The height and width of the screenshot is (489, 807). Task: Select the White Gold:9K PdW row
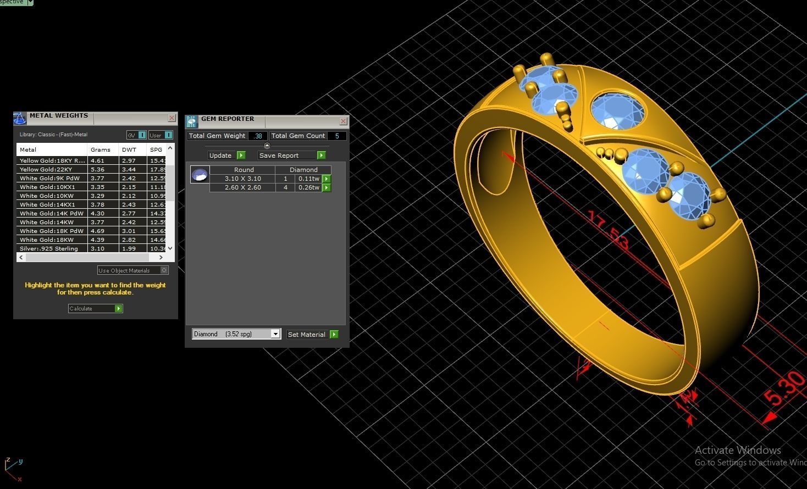click(91, 178)
